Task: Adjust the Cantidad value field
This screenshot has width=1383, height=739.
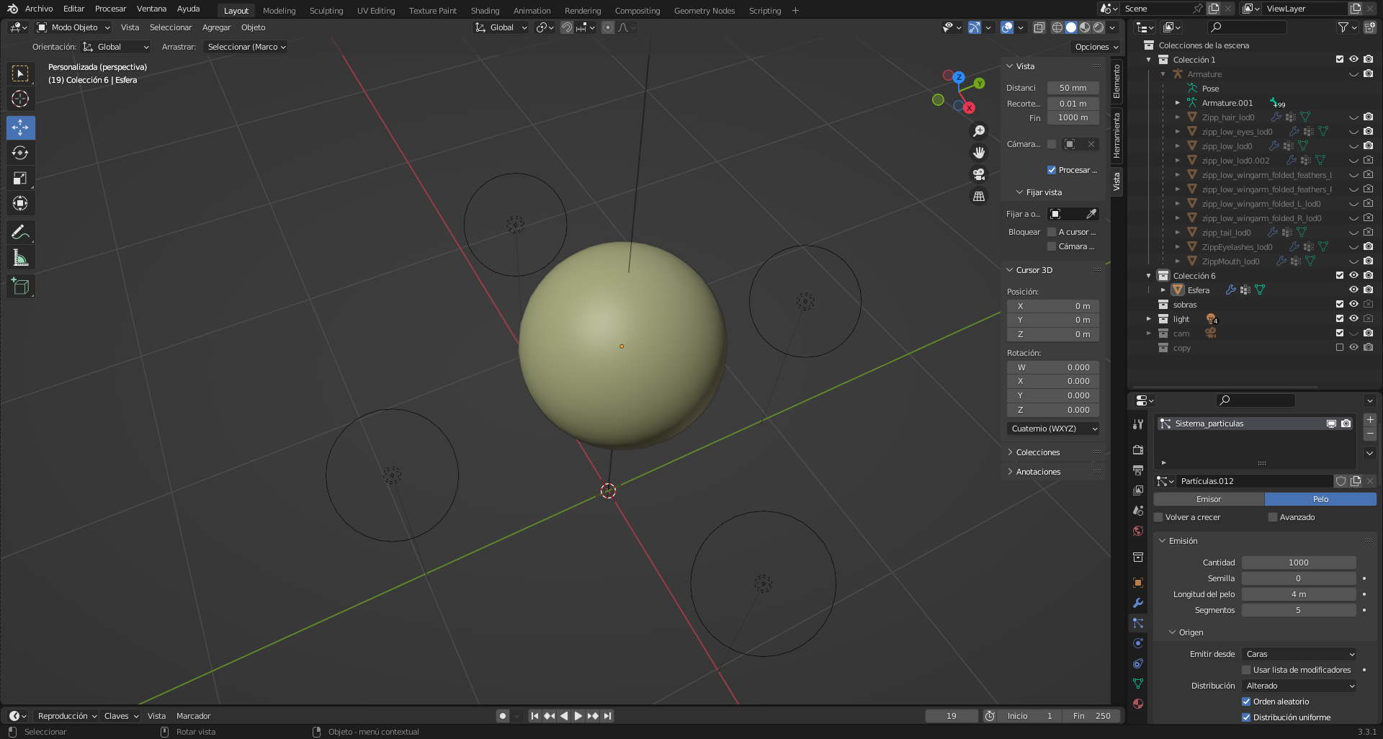Action: 1299,563
